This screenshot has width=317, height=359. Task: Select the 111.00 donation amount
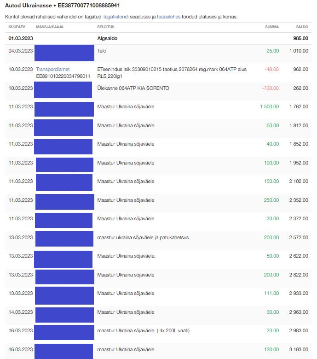(x=271, y=293)
